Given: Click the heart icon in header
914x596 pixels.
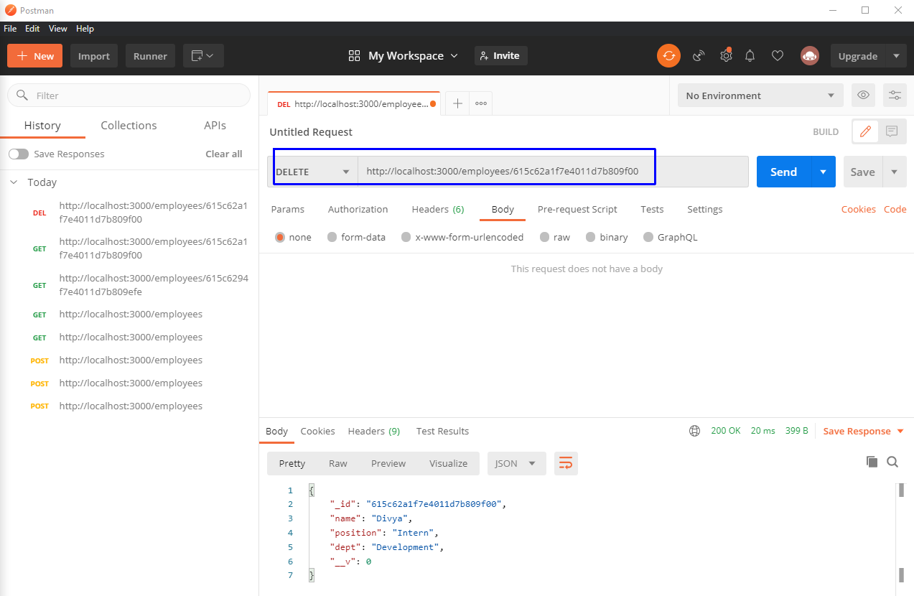Looking at the screenshot, I should coord(778,56).
